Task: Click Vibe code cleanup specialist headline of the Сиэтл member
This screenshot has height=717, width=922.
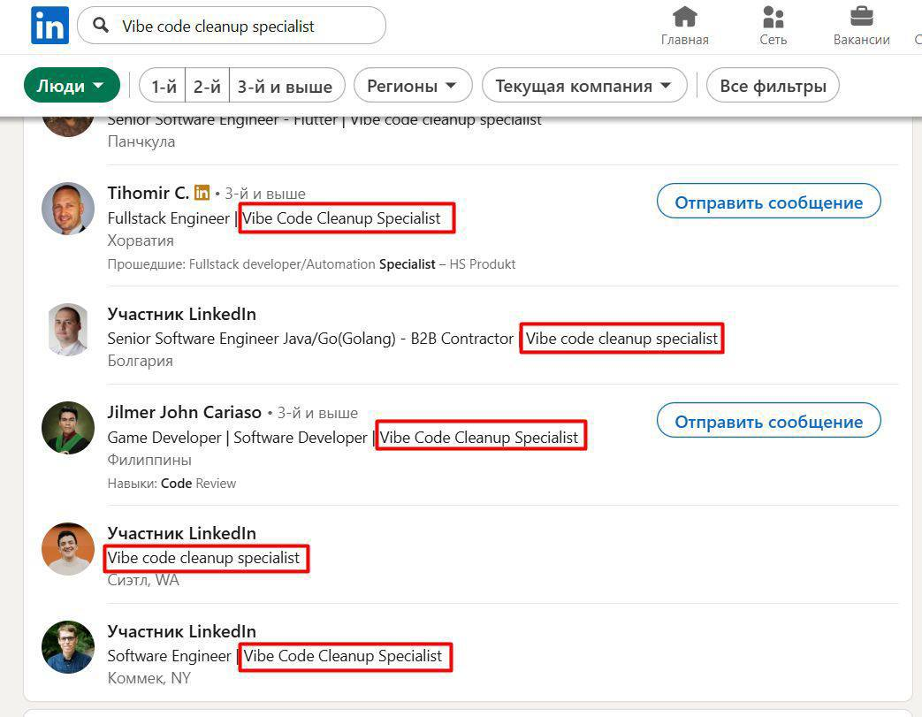Action: [x=203, y=558]
